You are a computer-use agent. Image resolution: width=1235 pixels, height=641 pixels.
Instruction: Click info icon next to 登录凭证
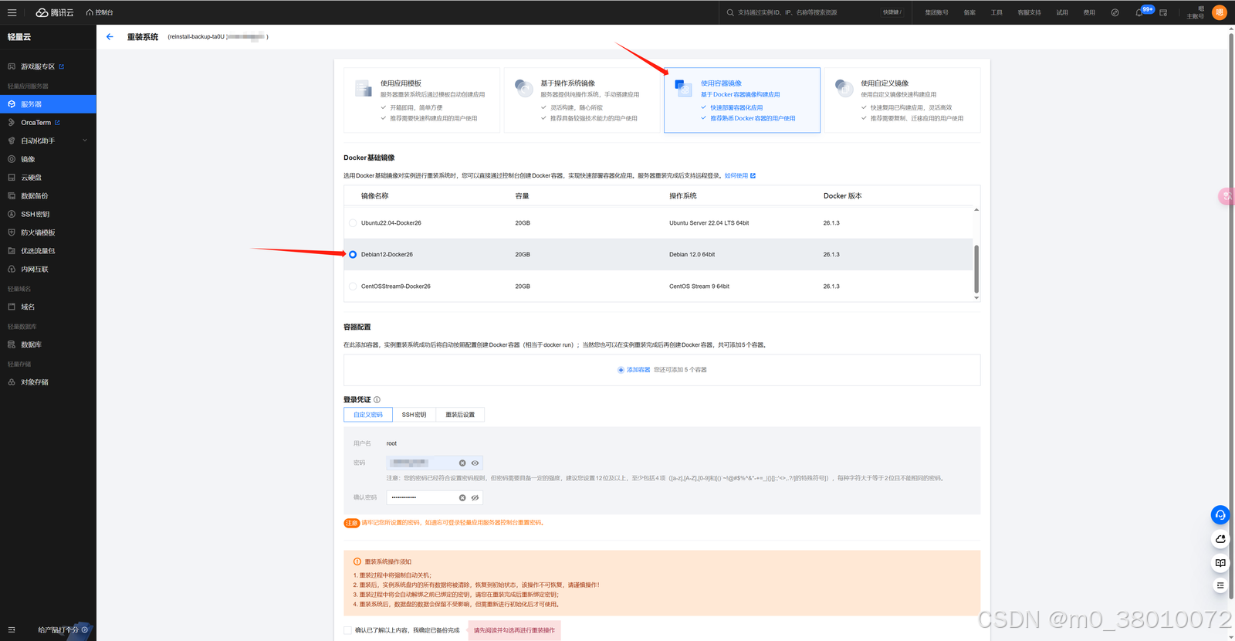tap(377, 400)
